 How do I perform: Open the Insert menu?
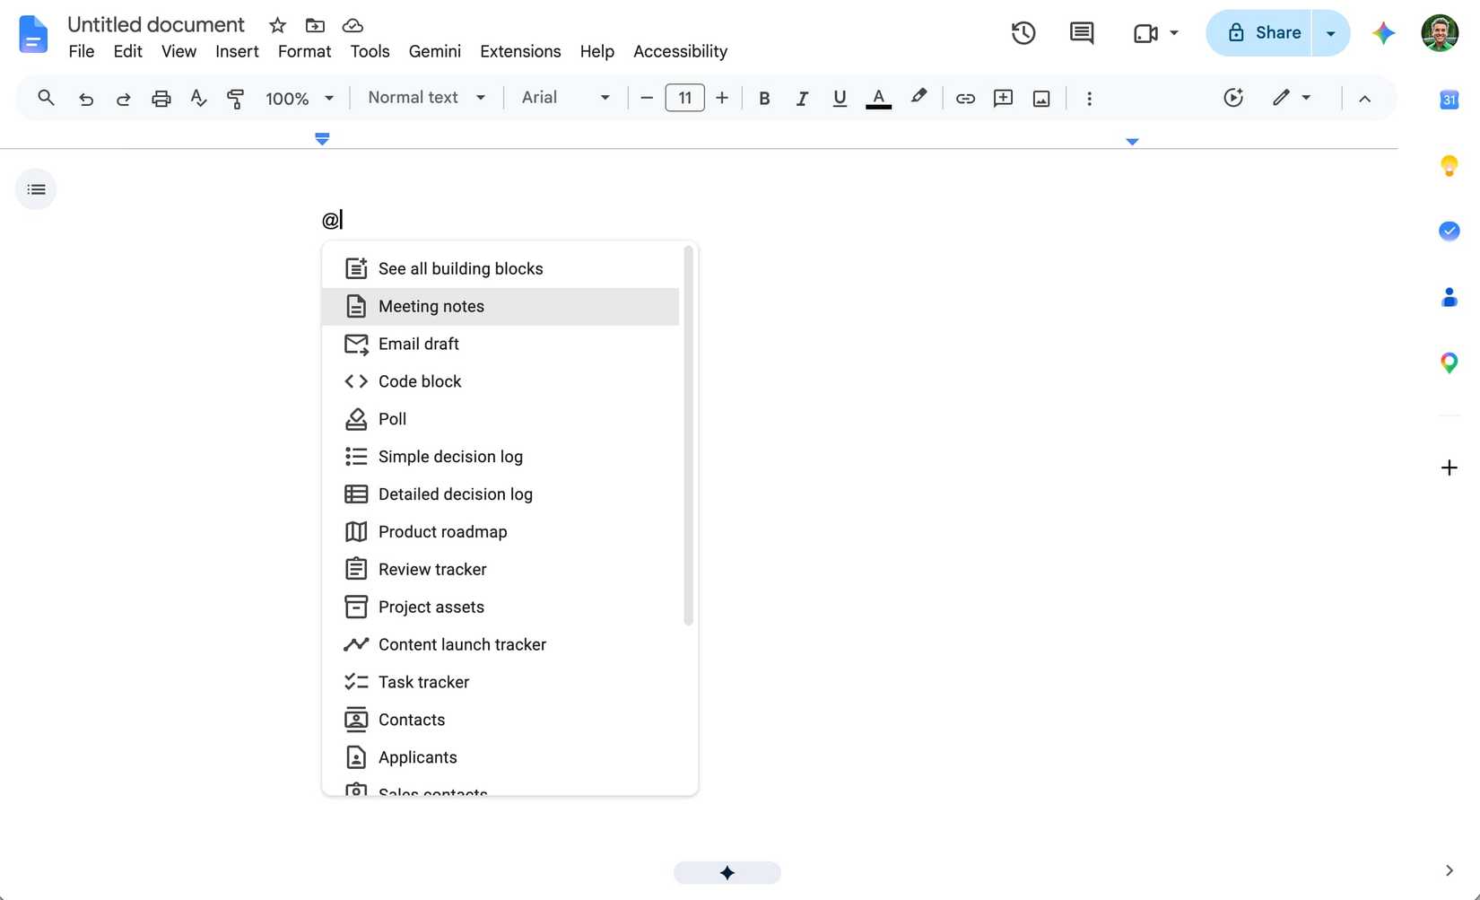point(237,51)
